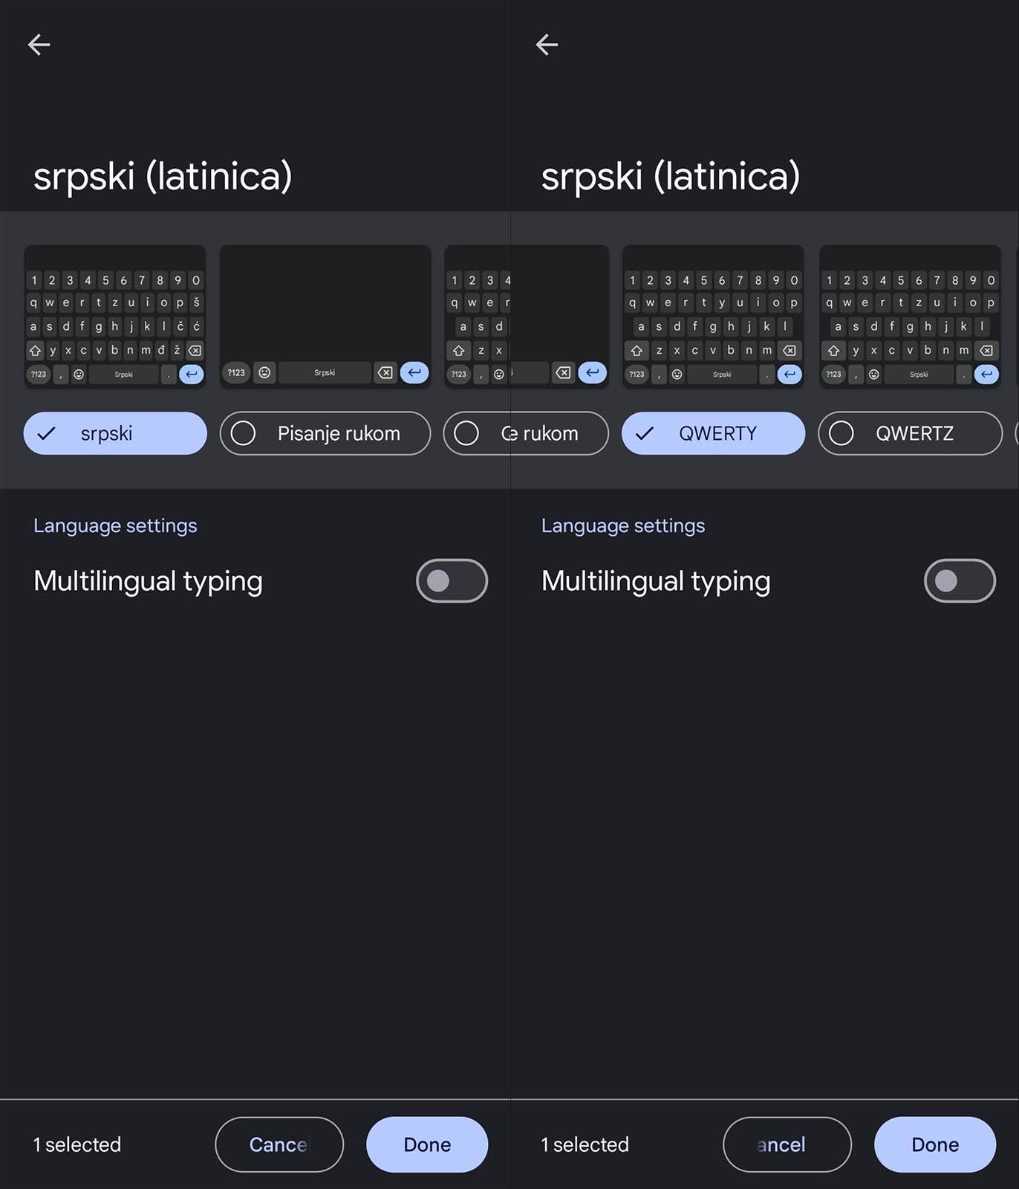Click backspace key icon in srpski keyboard preview
The width and height of the screenshot is (1019, 1189).
(195, 350)
